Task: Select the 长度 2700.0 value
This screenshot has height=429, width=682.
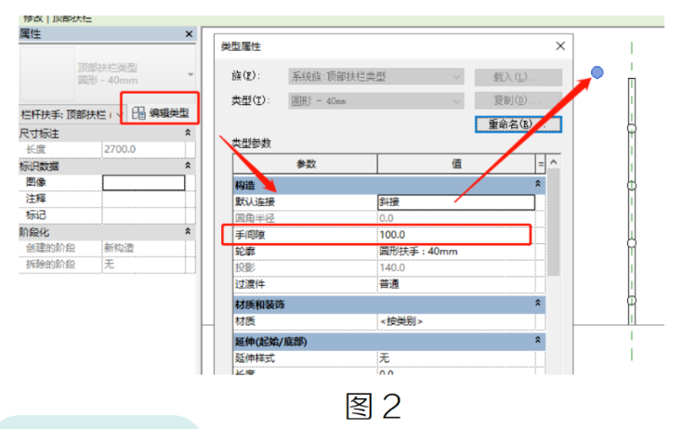Action: click(143, 149)
